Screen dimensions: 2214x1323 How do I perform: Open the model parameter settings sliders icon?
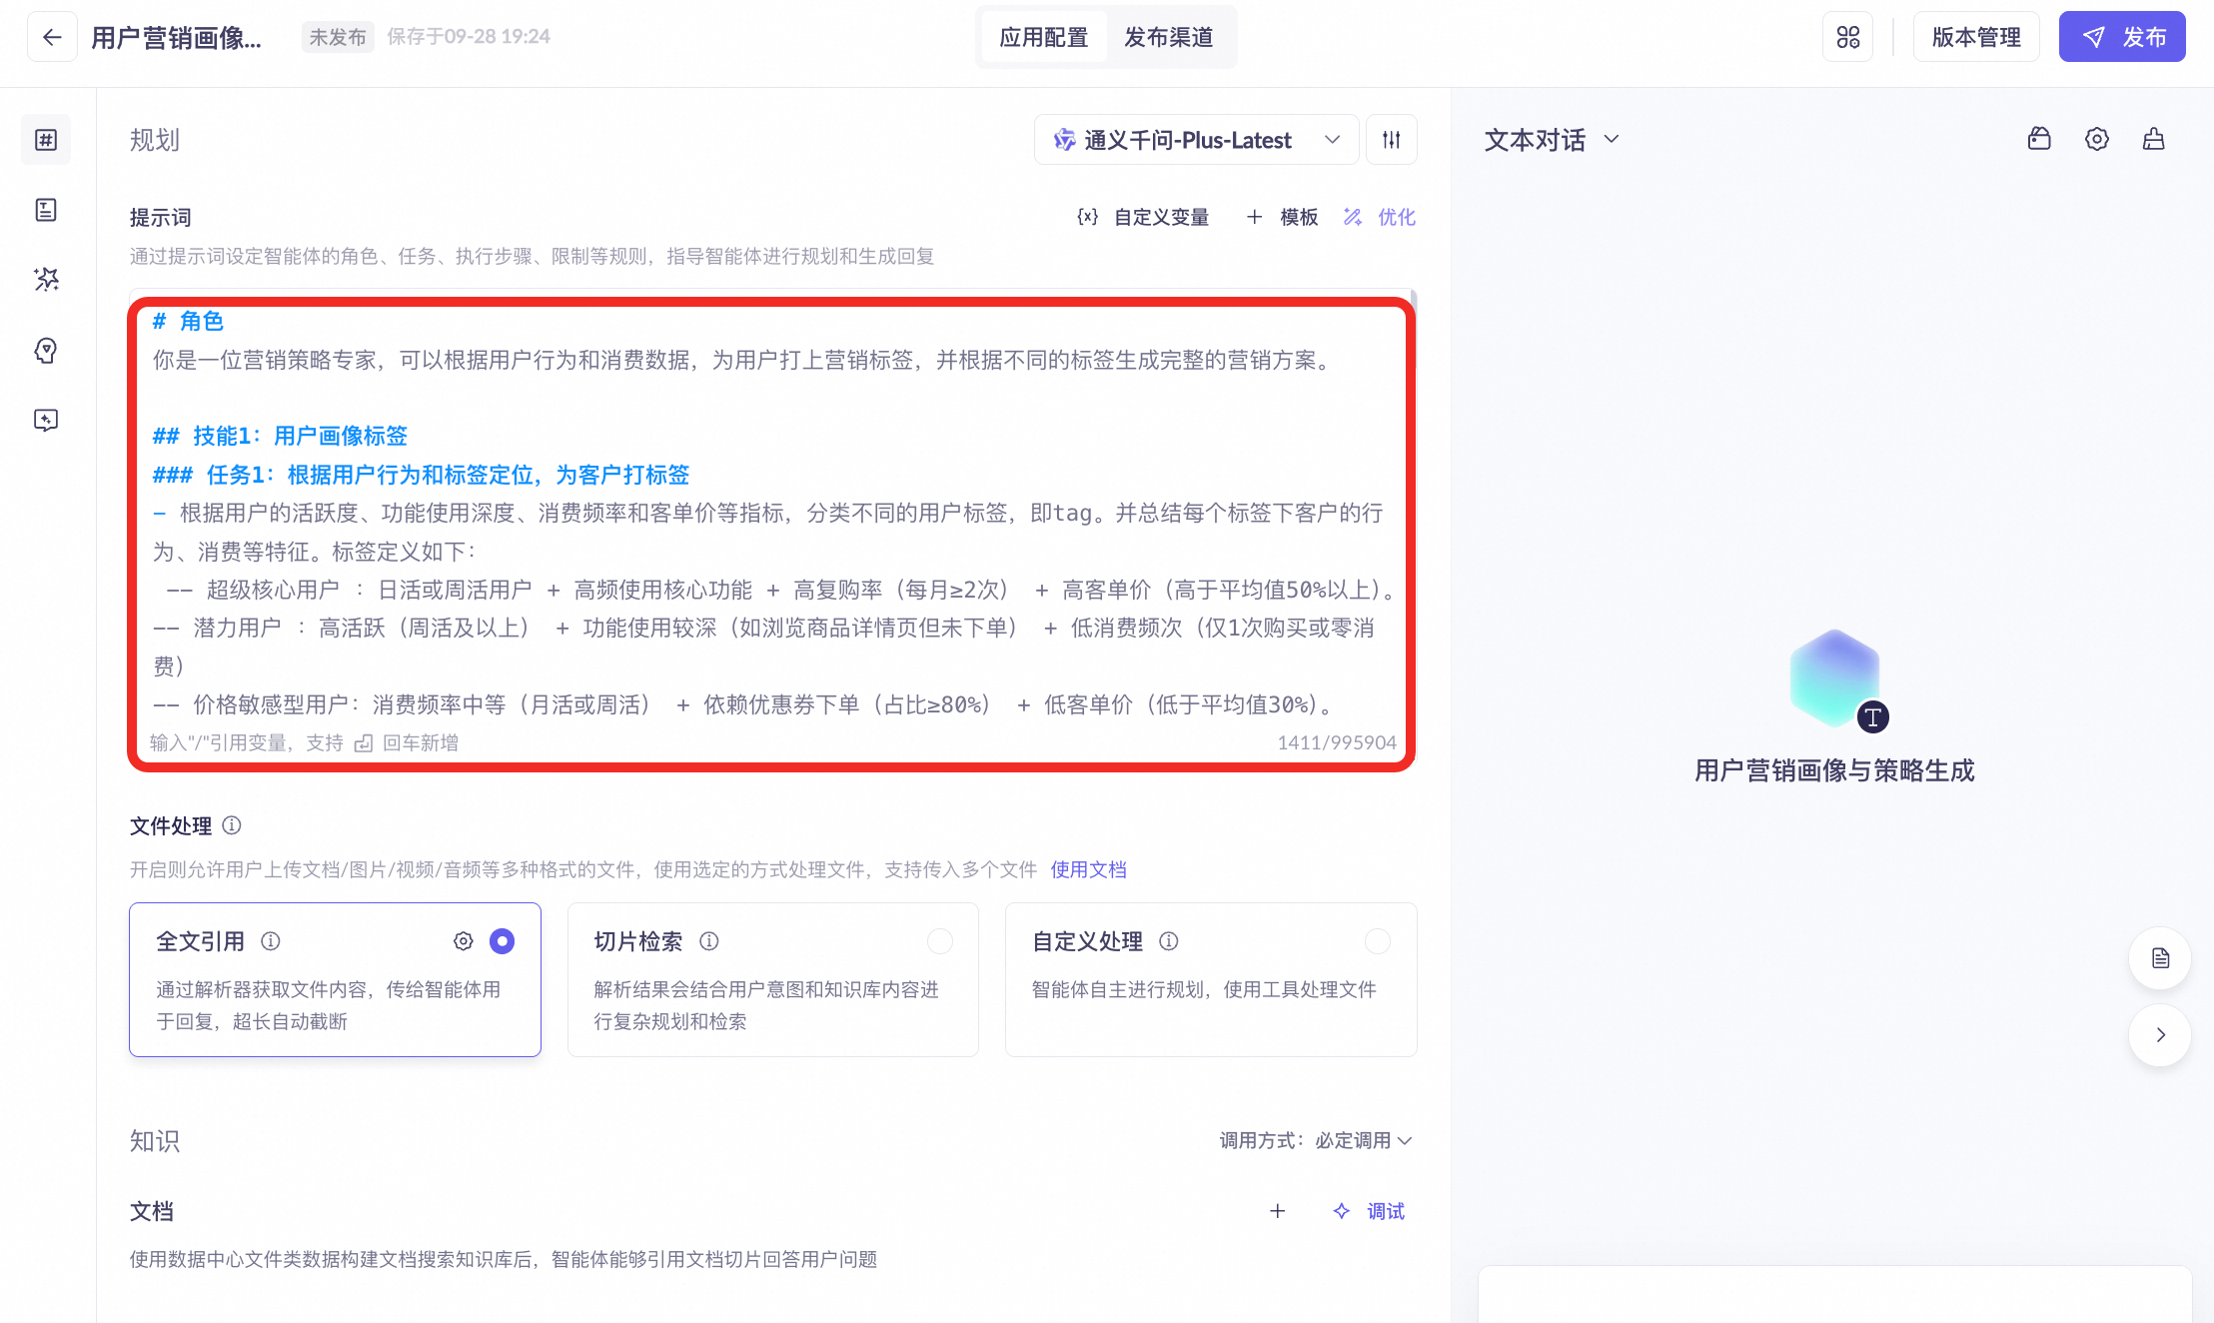coord(1392,140)
